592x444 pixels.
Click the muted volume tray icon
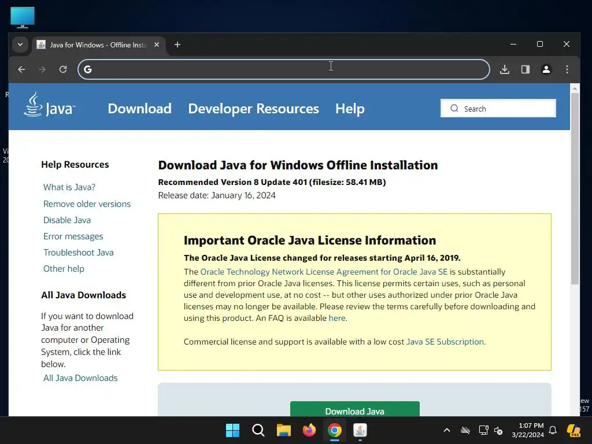[x=498, y=430]
